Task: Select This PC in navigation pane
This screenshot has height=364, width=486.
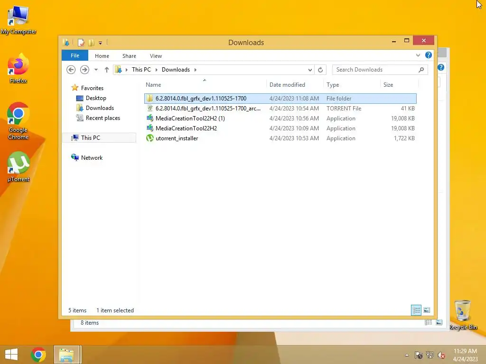Action: pyautogui.click(x=99, y=138)
